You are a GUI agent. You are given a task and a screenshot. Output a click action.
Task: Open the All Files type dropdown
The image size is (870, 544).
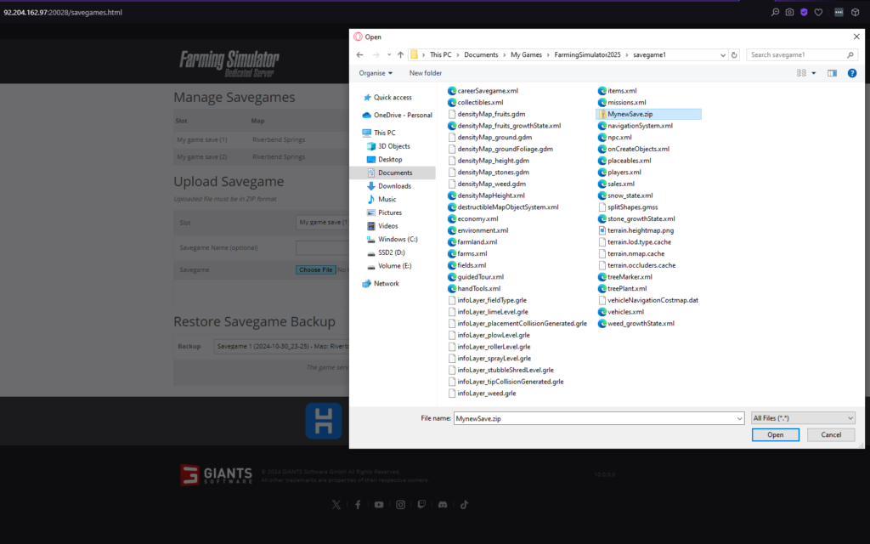803,418
